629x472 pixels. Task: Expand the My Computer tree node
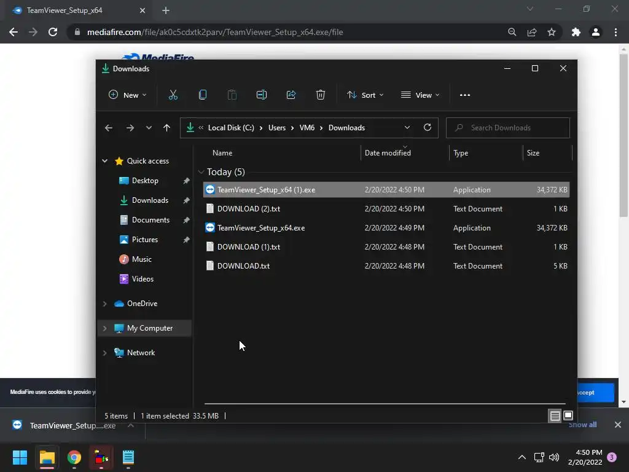pyautogui.click(x=104, y=328)
